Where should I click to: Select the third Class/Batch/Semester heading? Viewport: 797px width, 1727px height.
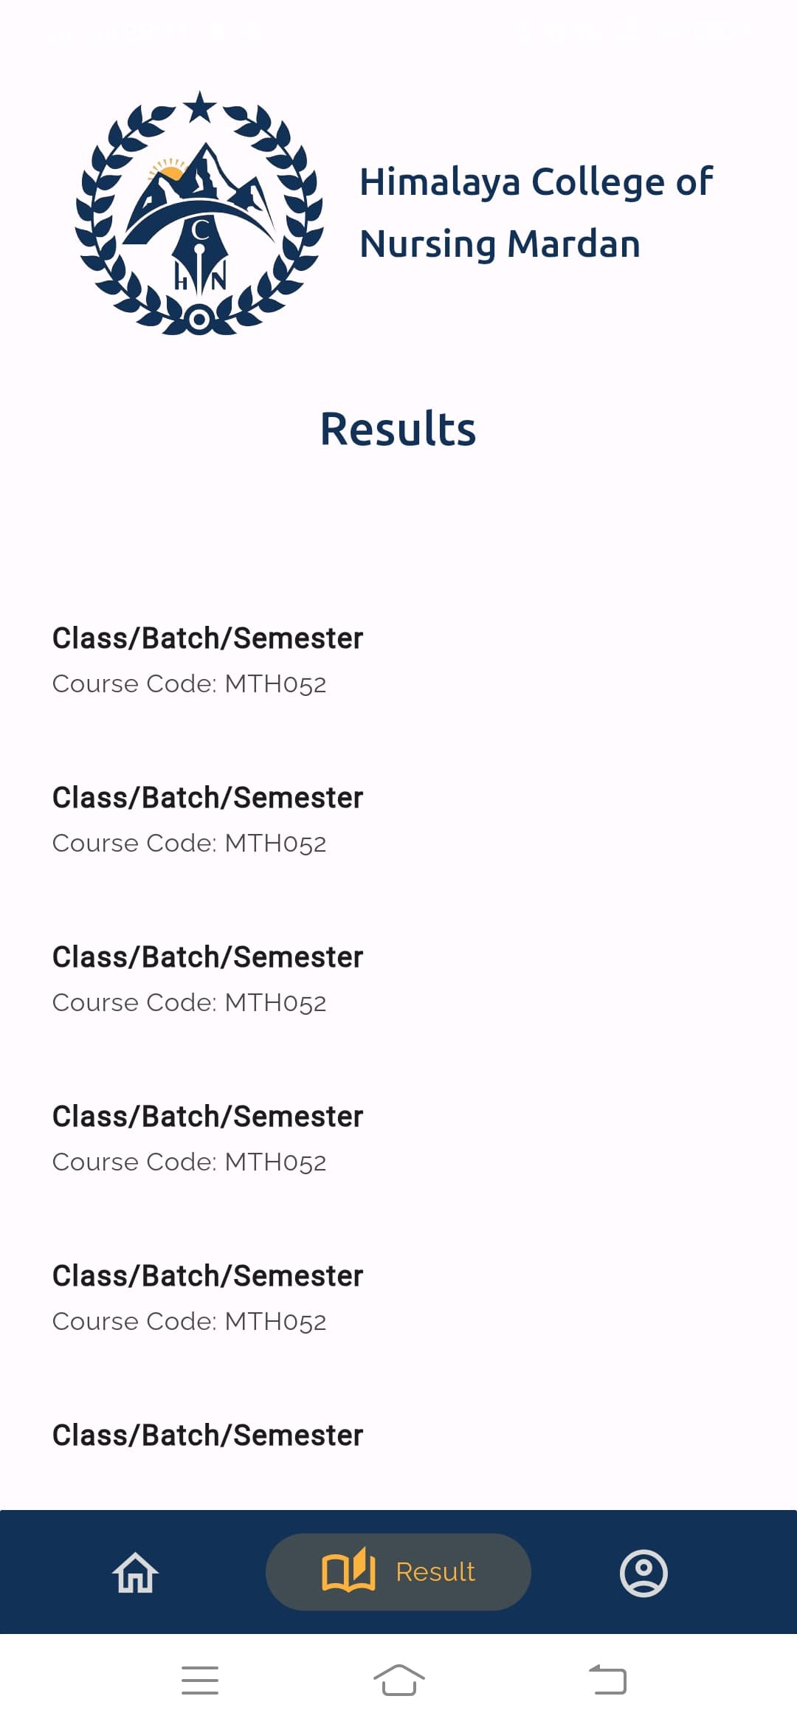click(207, 957)
